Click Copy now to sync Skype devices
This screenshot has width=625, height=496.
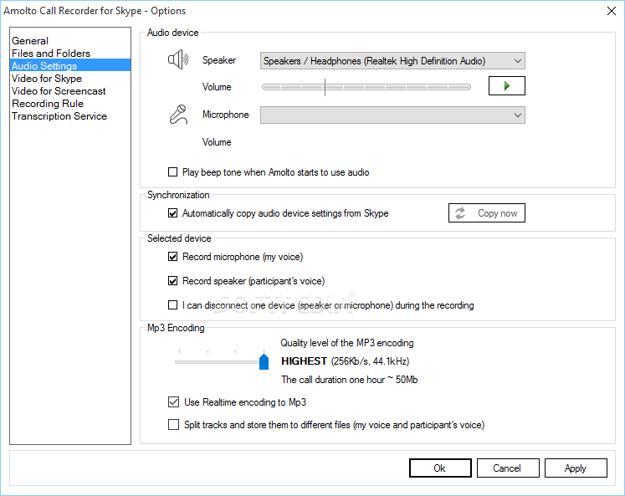point(487,213)
